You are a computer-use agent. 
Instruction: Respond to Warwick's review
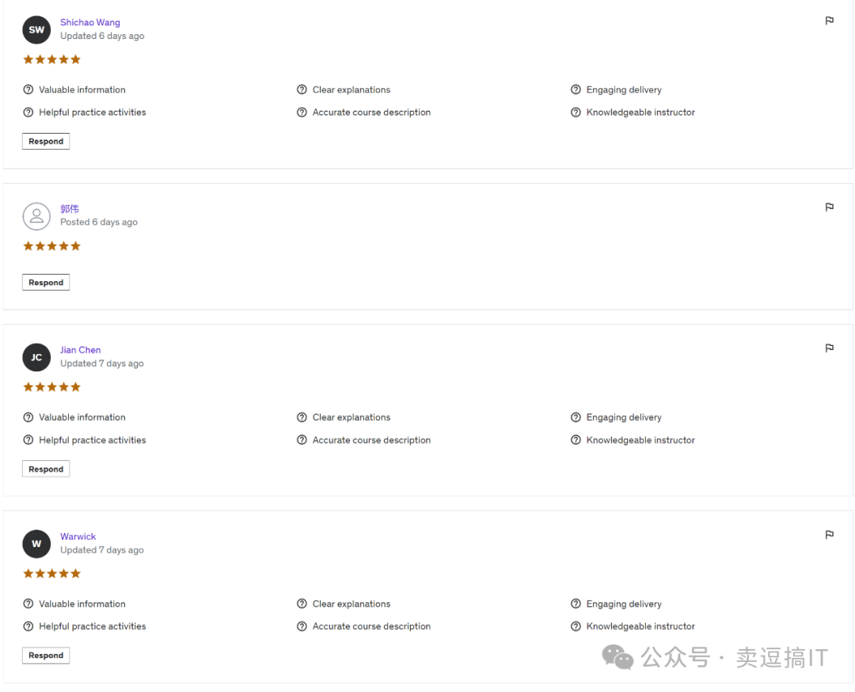46,656
